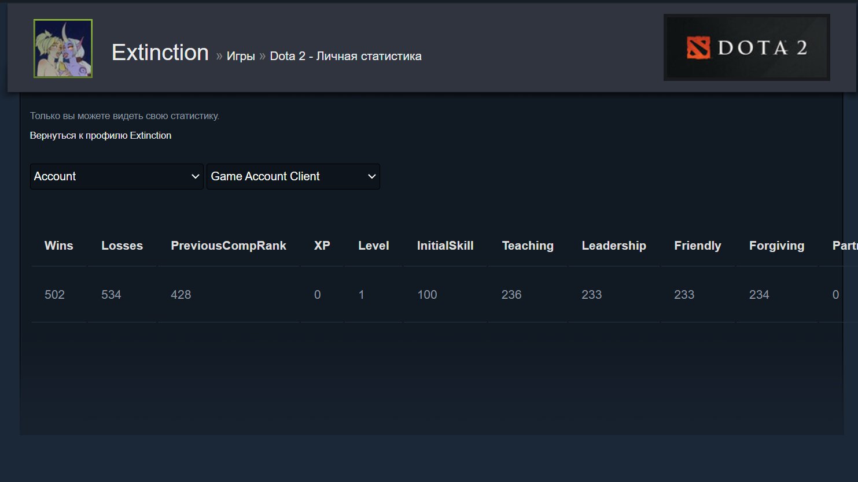
Task: Expand the Game Account Client dropdown
Action: pos(293,176)
